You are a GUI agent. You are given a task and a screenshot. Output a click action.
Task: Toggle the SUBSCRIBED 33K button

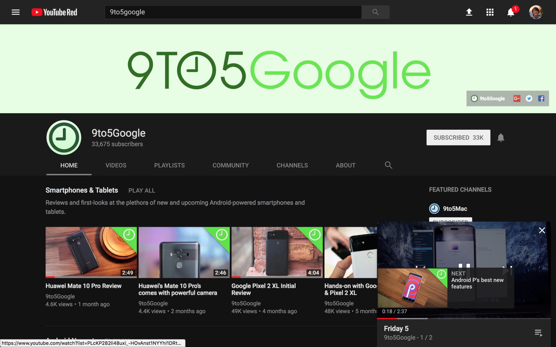458,138
